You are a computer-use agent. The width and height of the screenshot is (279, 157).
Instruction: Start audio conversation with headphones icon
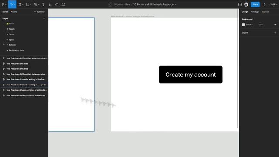(240, 4)
